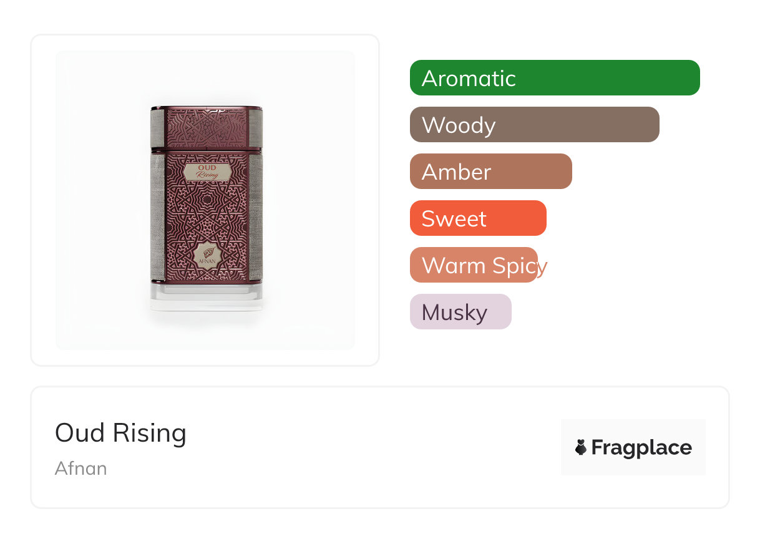
Task: Click the Fragplace perfume bottle icon
Action: (581, 447)
